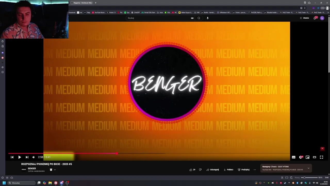This screenshot has height=186, width=330.
Task: Open the Home / X bookmark
Action: tap(111, 12)
